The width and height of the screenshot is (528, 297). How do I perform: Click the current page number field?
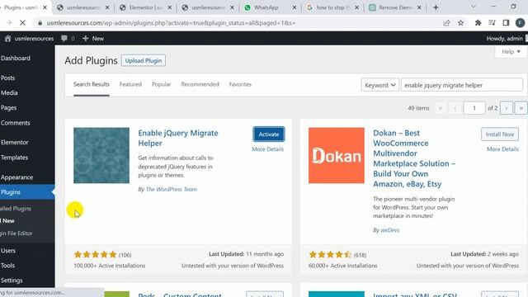(x=474, y=108)
